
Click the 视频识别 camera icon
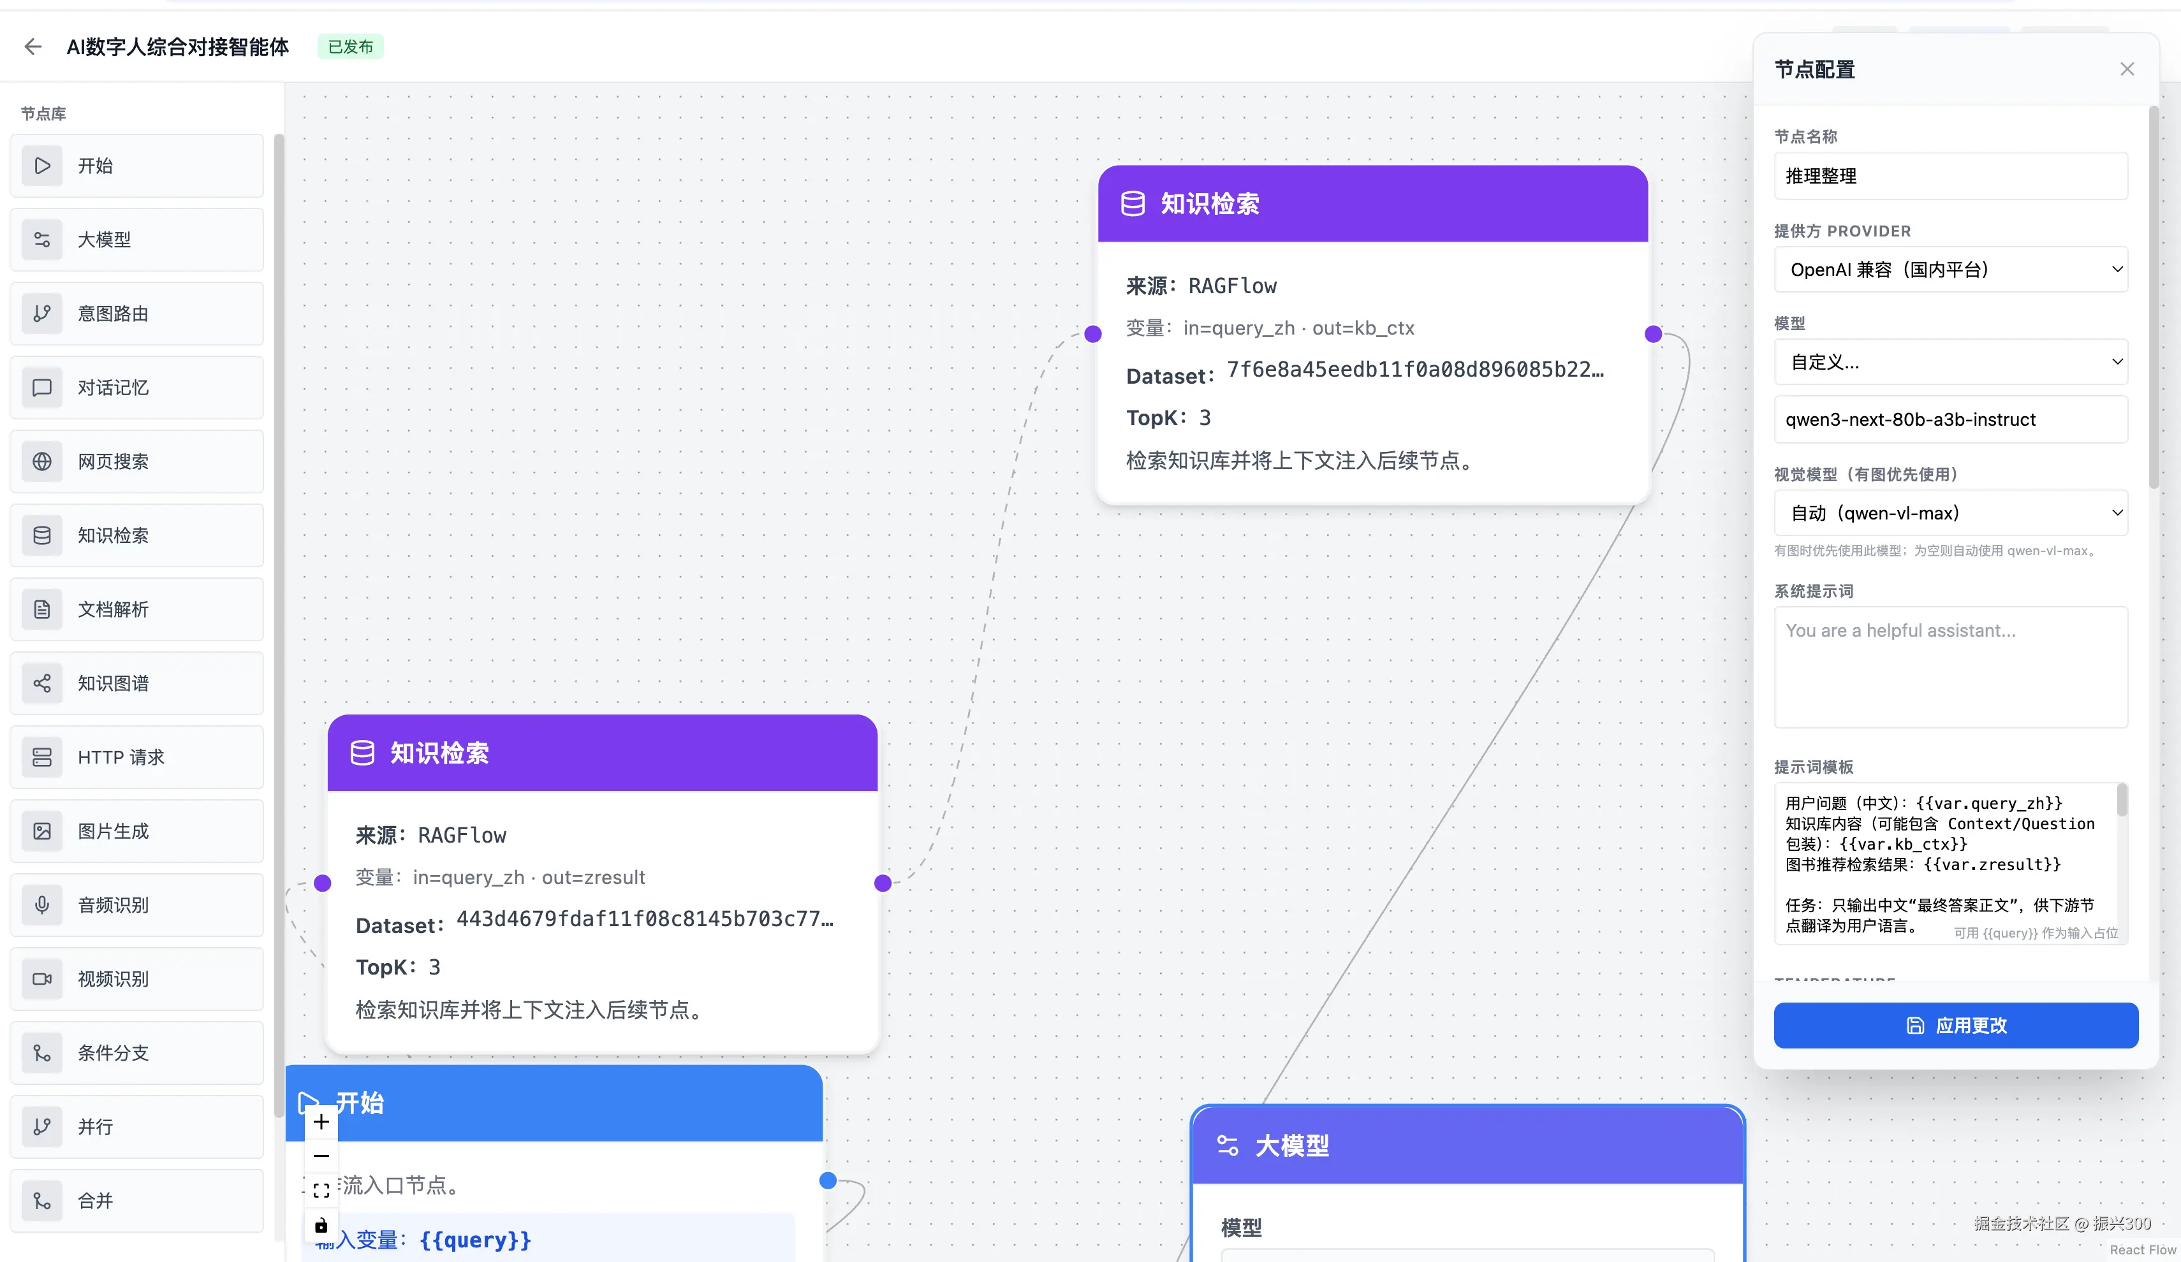tap(41, 979)
